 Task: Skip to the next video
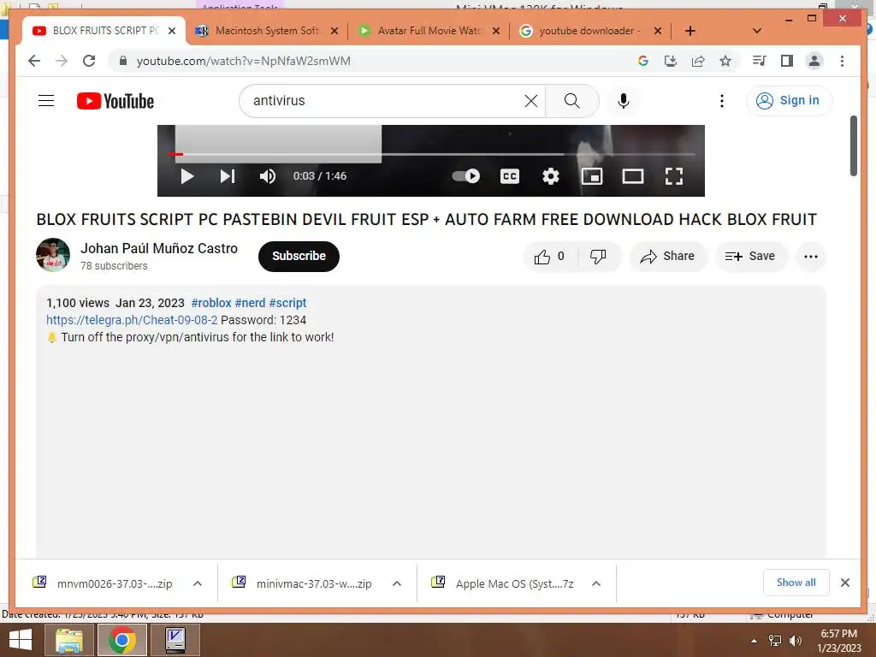(x=228, y=176)
